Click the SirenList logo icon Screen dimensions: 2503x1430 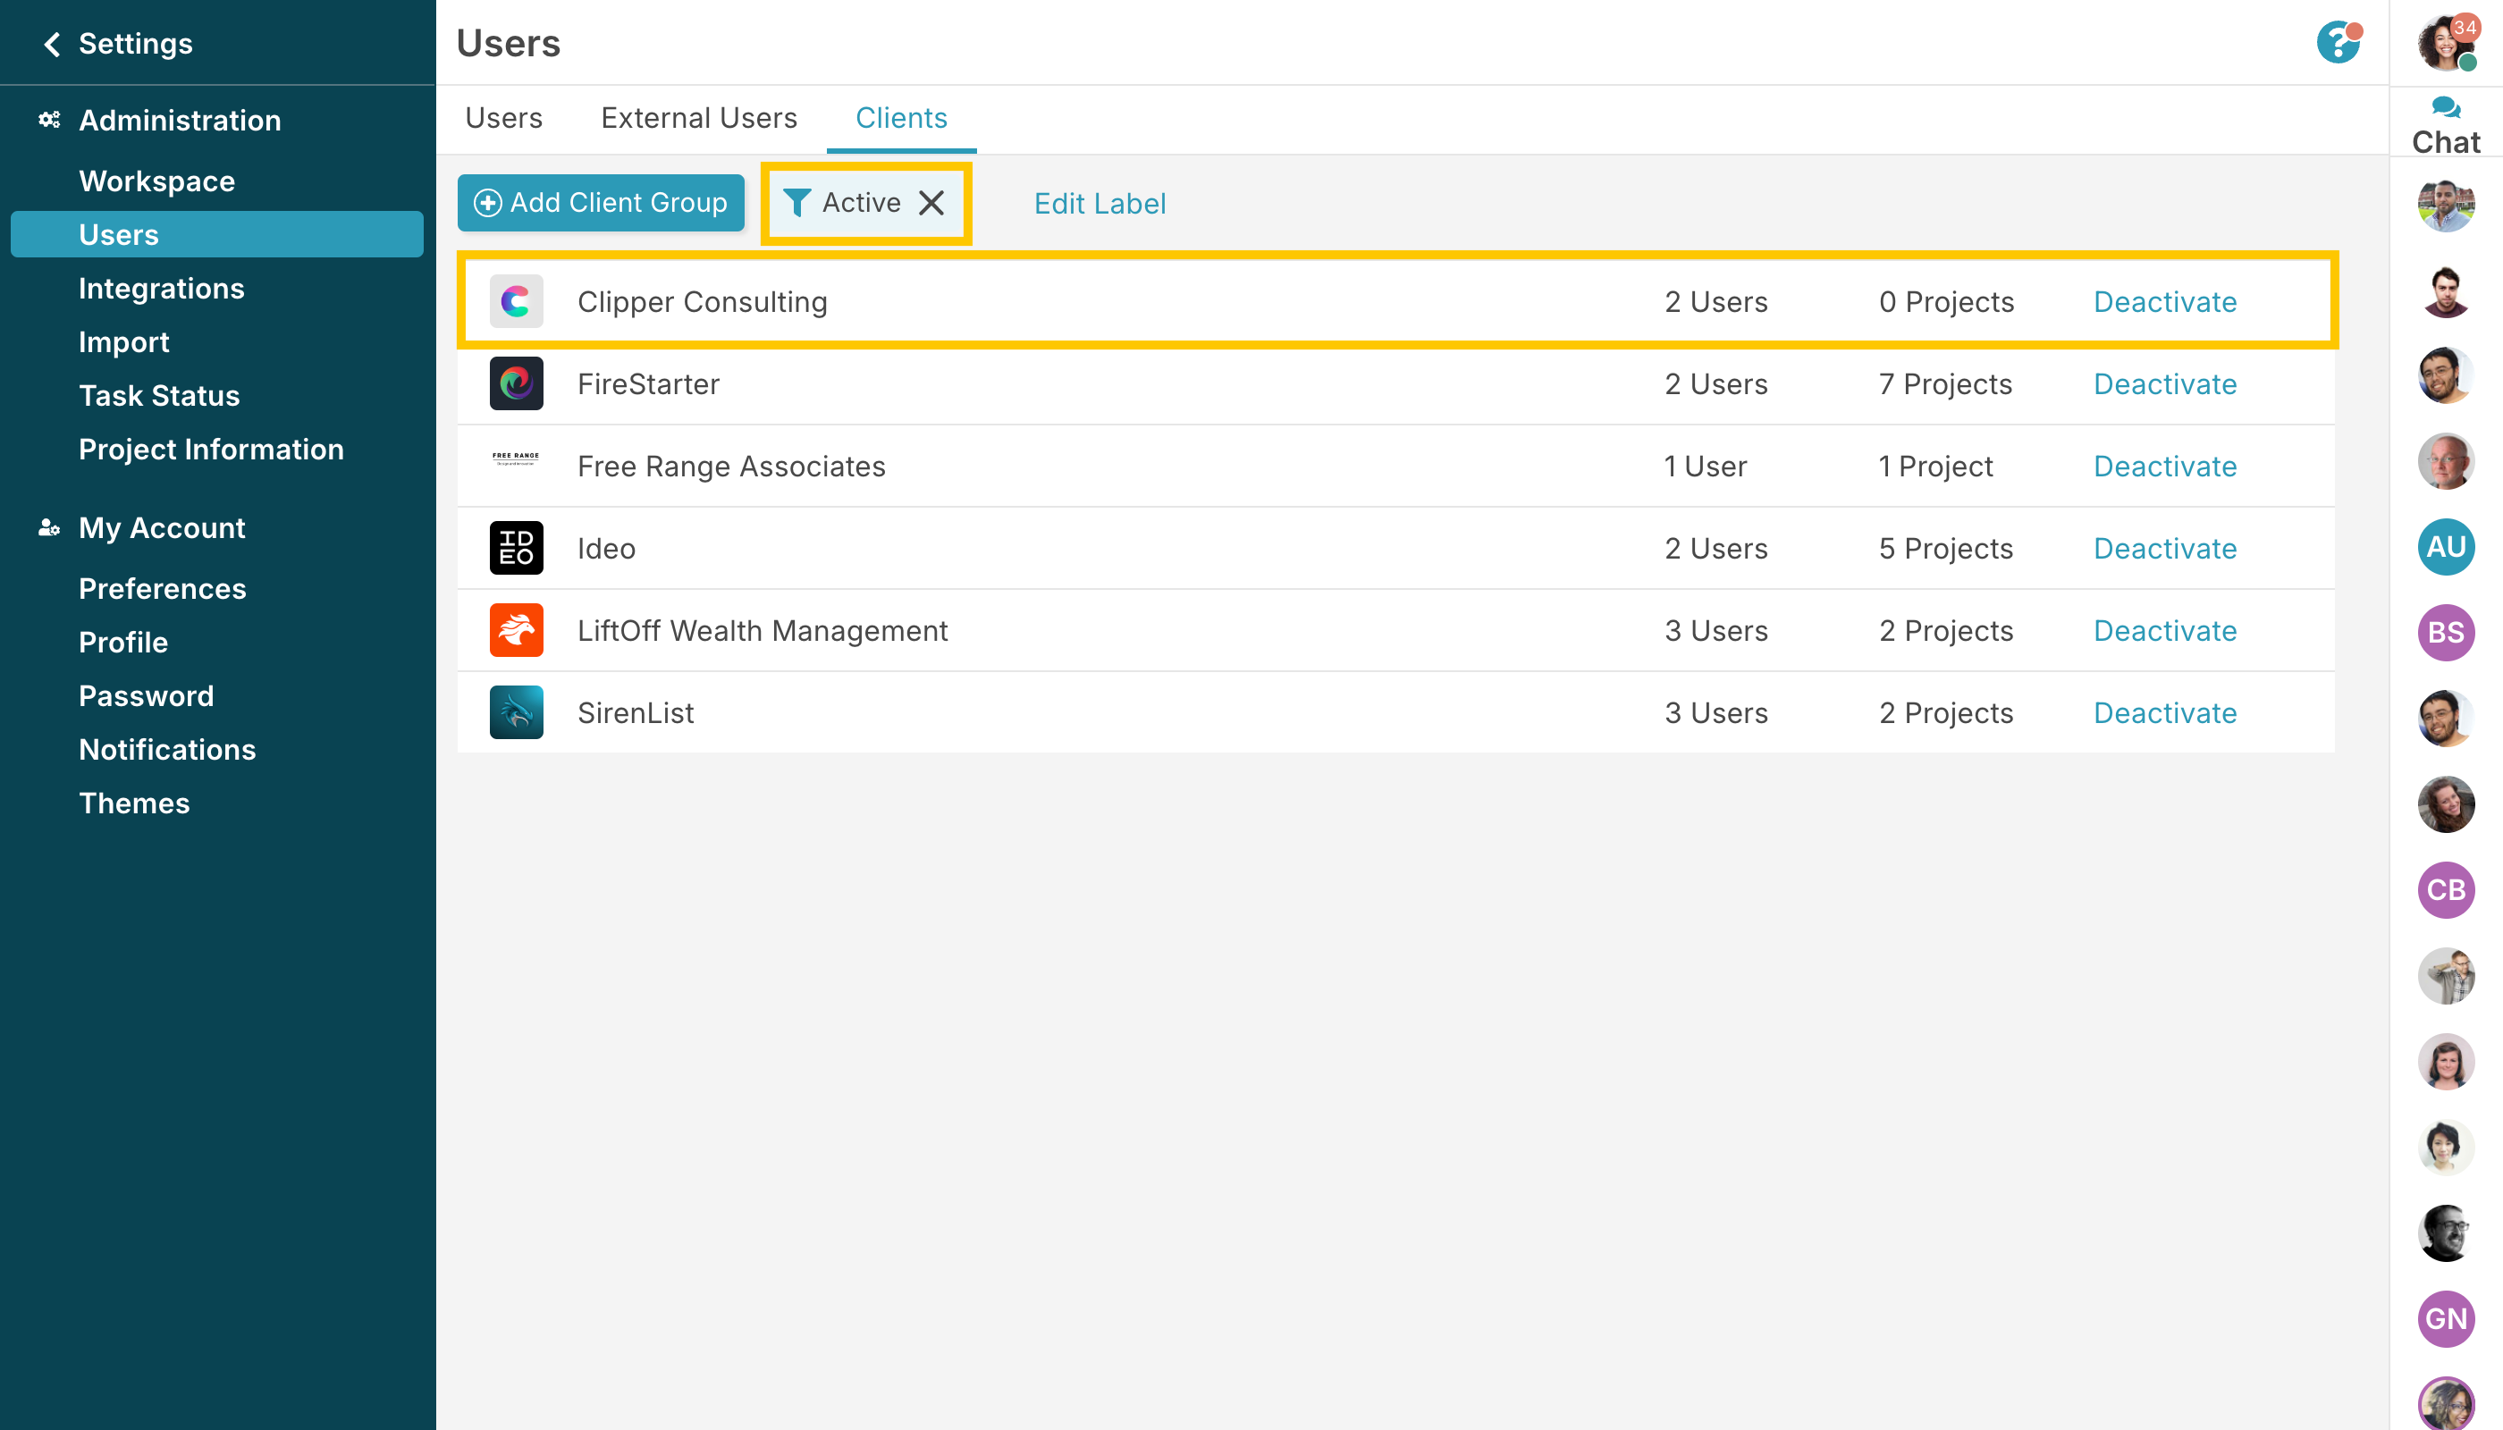tap(516, 712)
